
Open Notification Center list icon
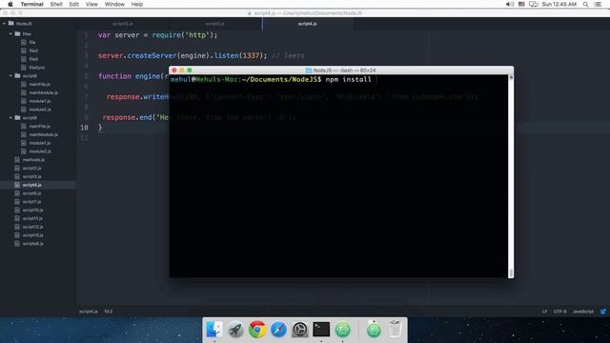point(598,4)
